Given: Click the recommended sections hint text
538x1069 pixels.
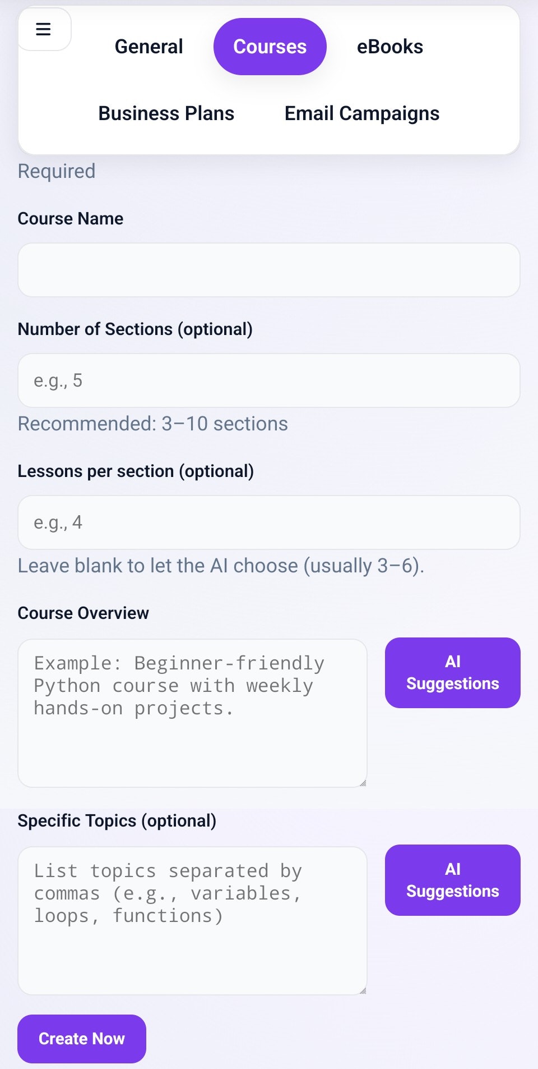Looking at the screenshot, I should point(152,424).
